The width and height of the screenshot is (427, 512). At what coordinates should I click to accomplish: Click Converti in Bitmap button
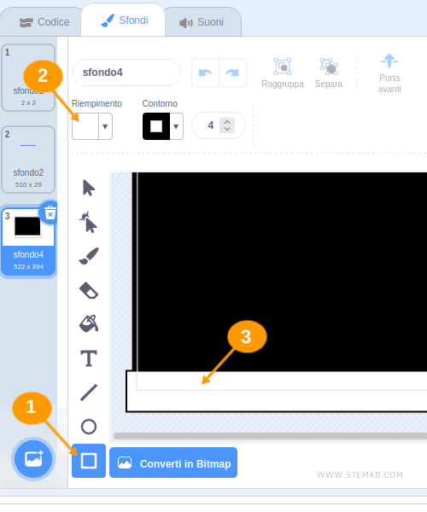(x=173, y=463)
